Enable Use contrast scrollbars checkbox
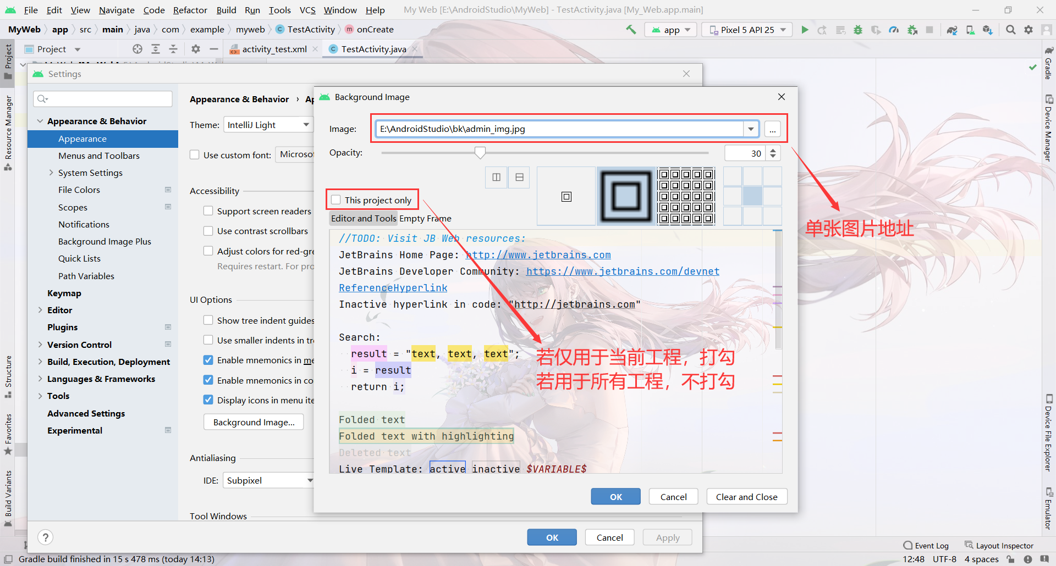Image resolution: width=1056 pixels, height=566 pixels. click(x=208, y=231)
